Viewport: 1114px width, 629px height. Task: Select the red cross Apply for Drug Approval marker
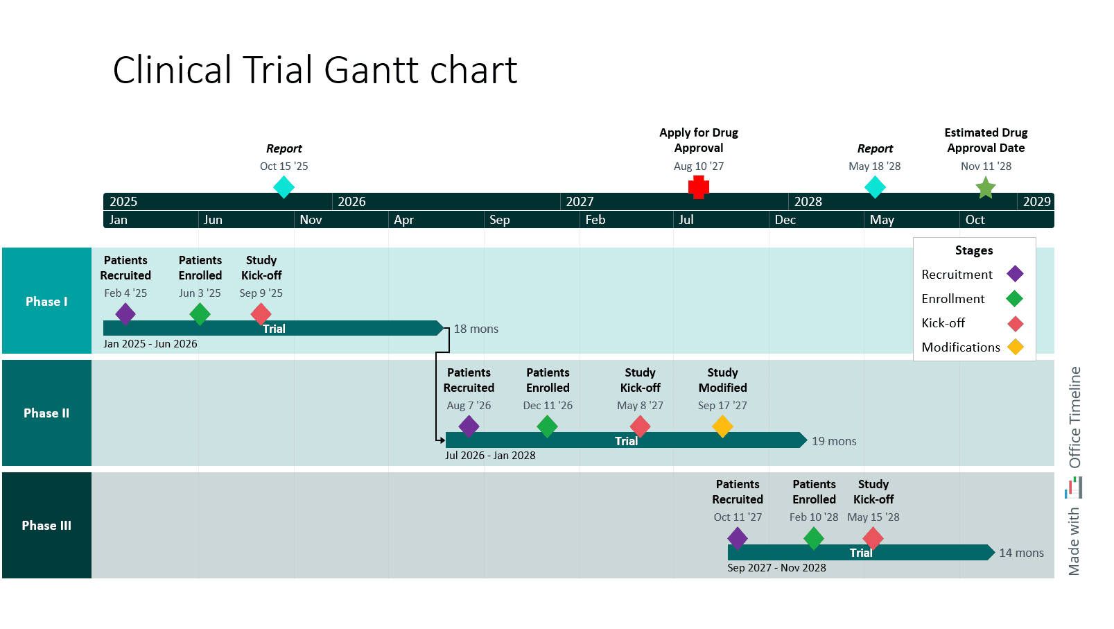699,187
